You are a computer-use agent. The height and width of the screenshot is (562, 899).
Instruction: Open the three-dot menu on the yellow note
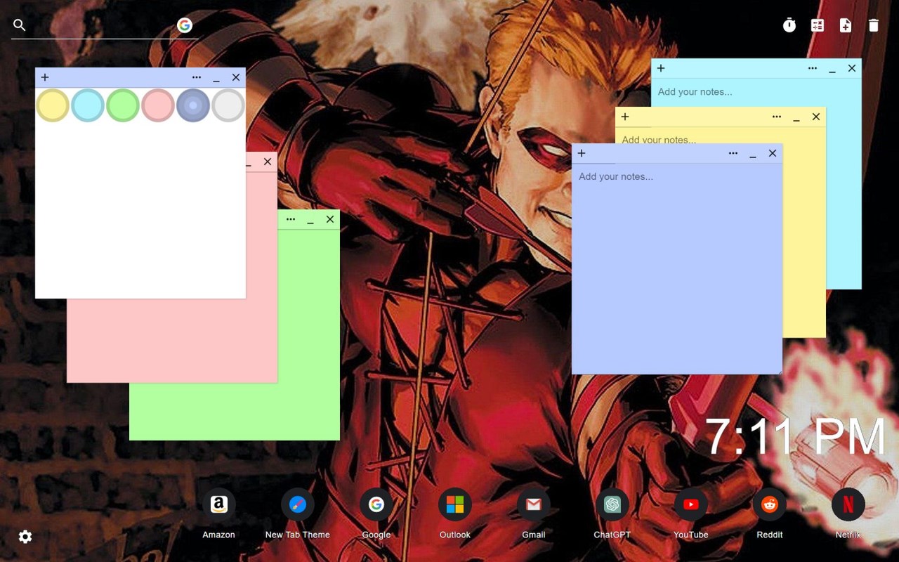click(x=777, y=117)
